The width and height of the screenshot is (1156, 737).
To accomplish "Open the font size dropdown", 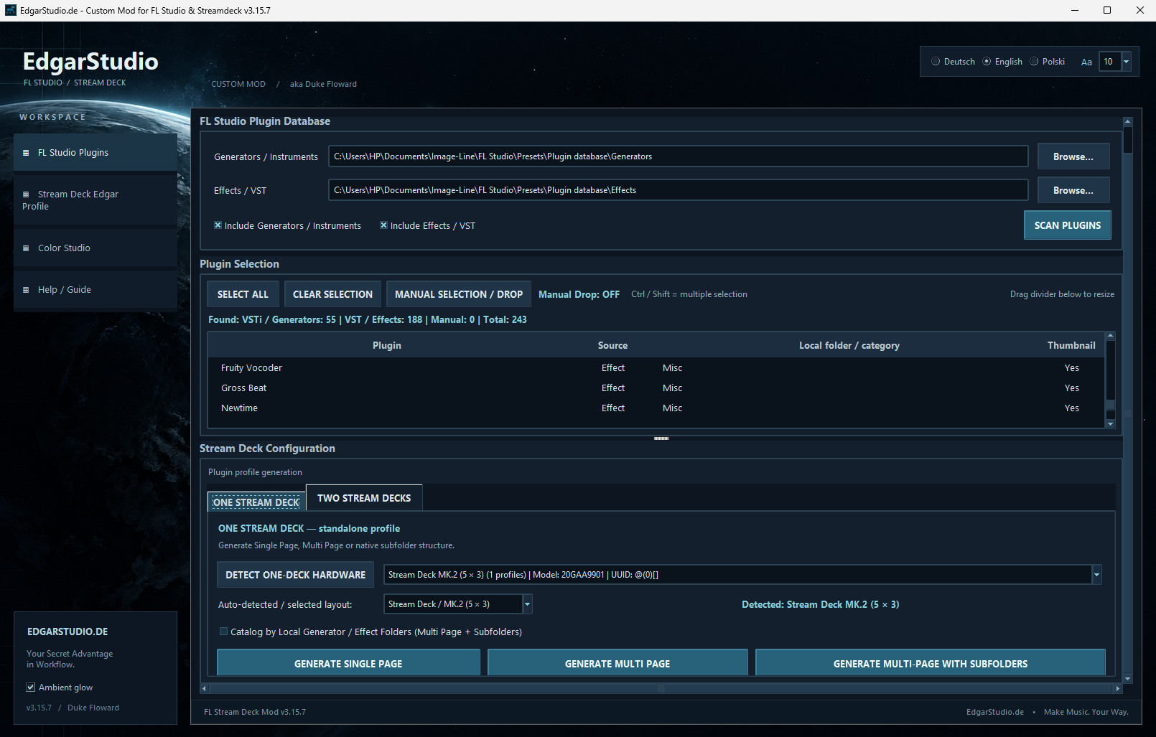I will (x=1126, y=62).
